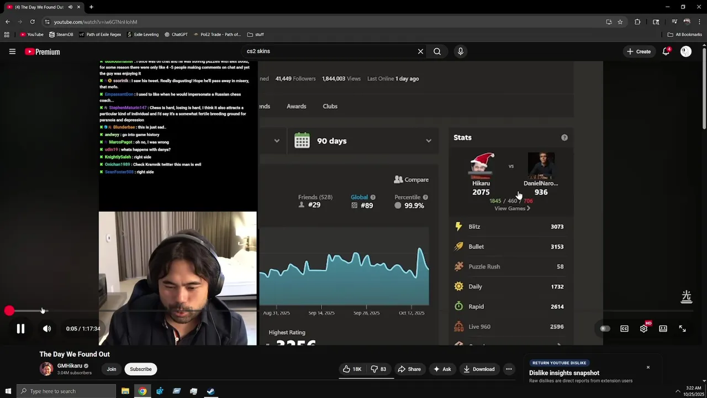Open File Explorer from taskbar

pyautogui.click(x=125, y=391)
